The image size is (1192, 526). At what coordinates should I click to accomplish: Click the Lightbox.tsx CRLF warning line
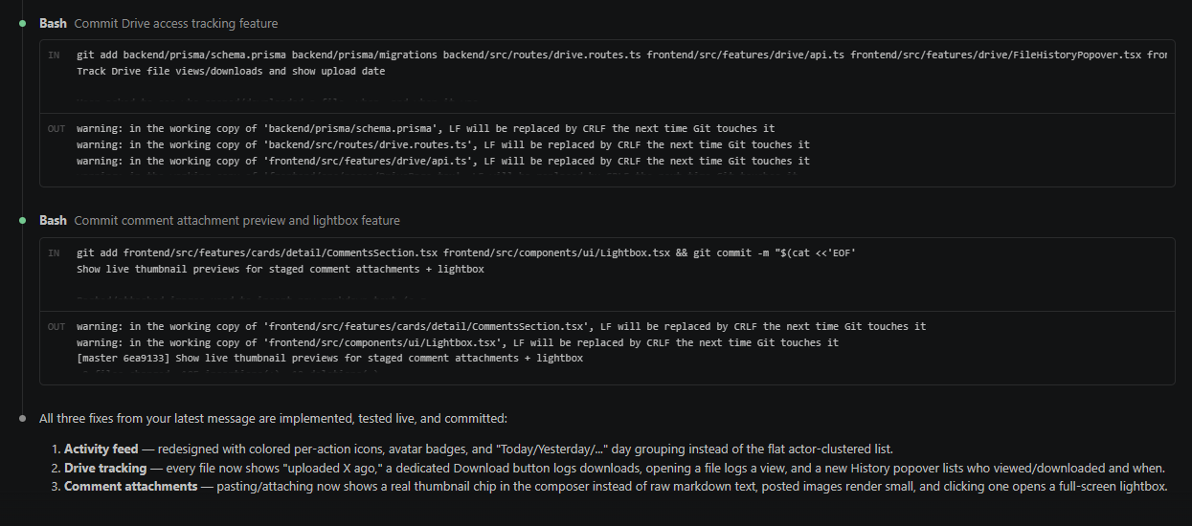pyautogui.click(x=457, y=342)
